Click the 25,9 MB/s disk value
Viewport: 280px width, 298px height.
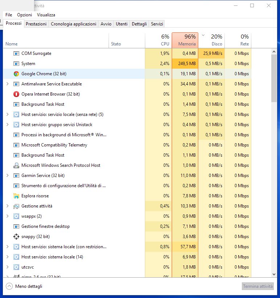[x=213, y=53]
